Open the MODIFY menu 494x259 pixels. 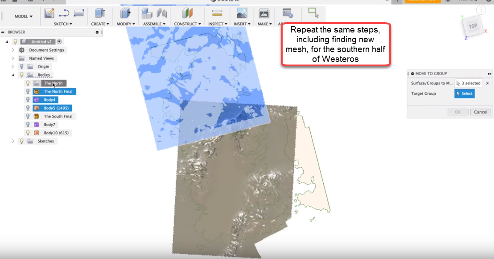pyautogui.click(x=126, y=24)
